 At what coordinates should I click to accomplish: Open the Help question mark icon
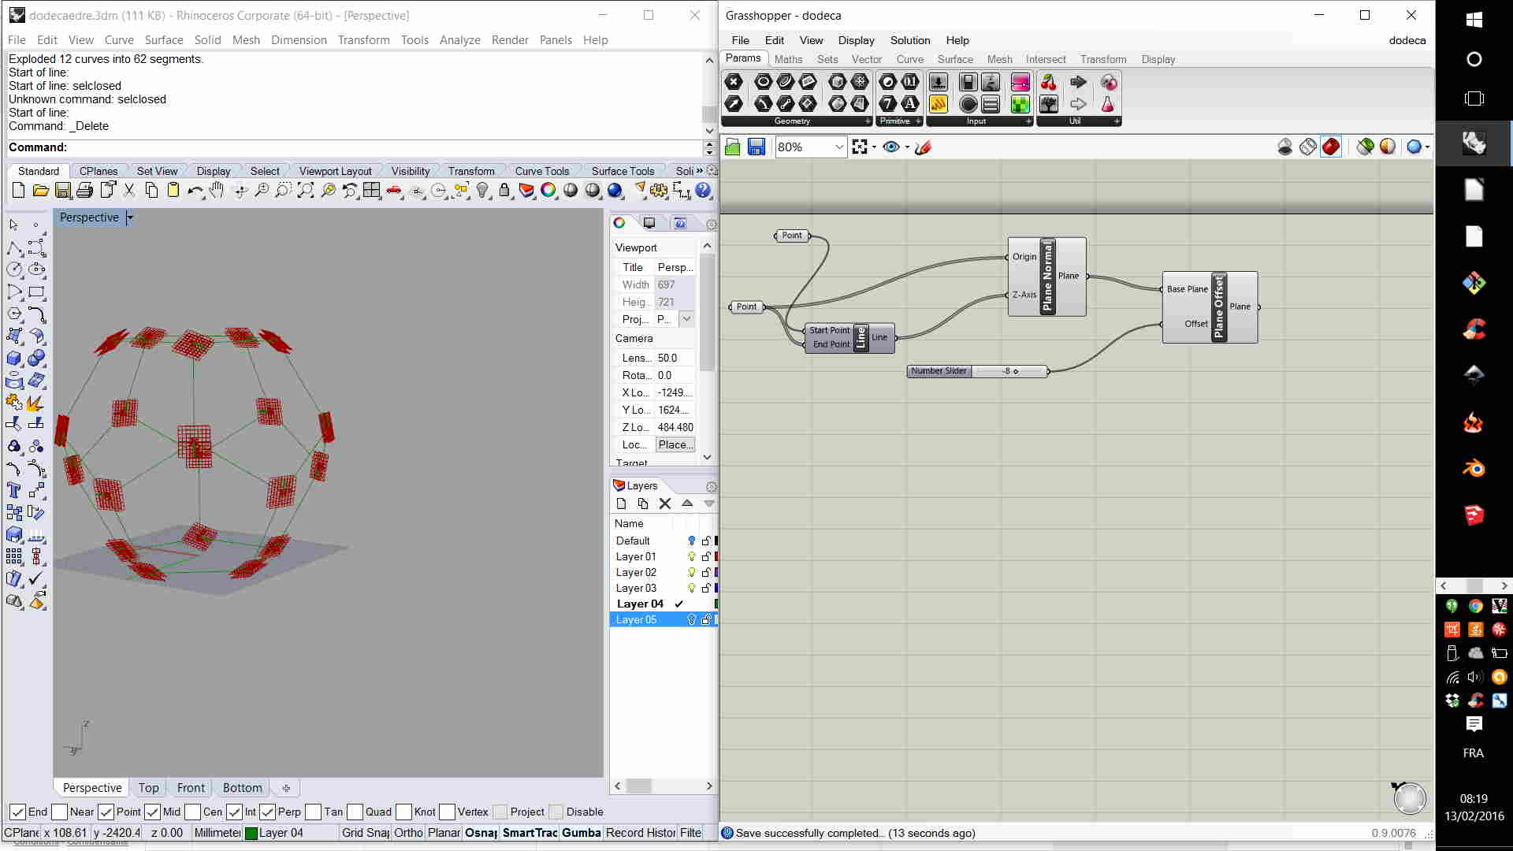coord(703,191)
